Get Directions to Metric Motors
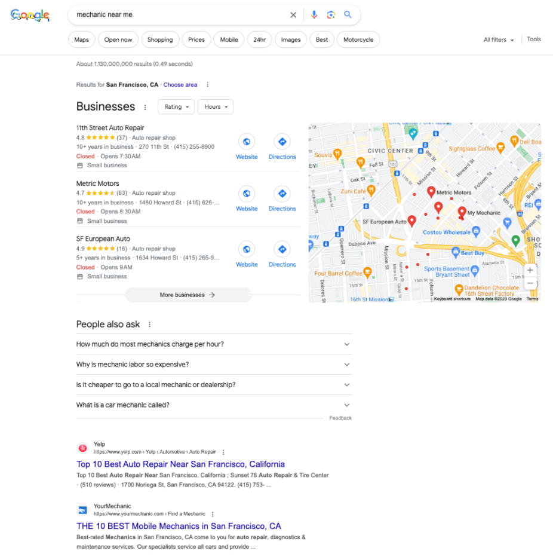Viewport: 553px width, 560px height. [x=282, y=194]
